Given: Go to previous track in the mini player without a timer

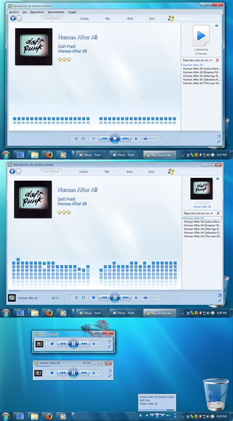Looking at the screenshot, I should tap(63, 343).
